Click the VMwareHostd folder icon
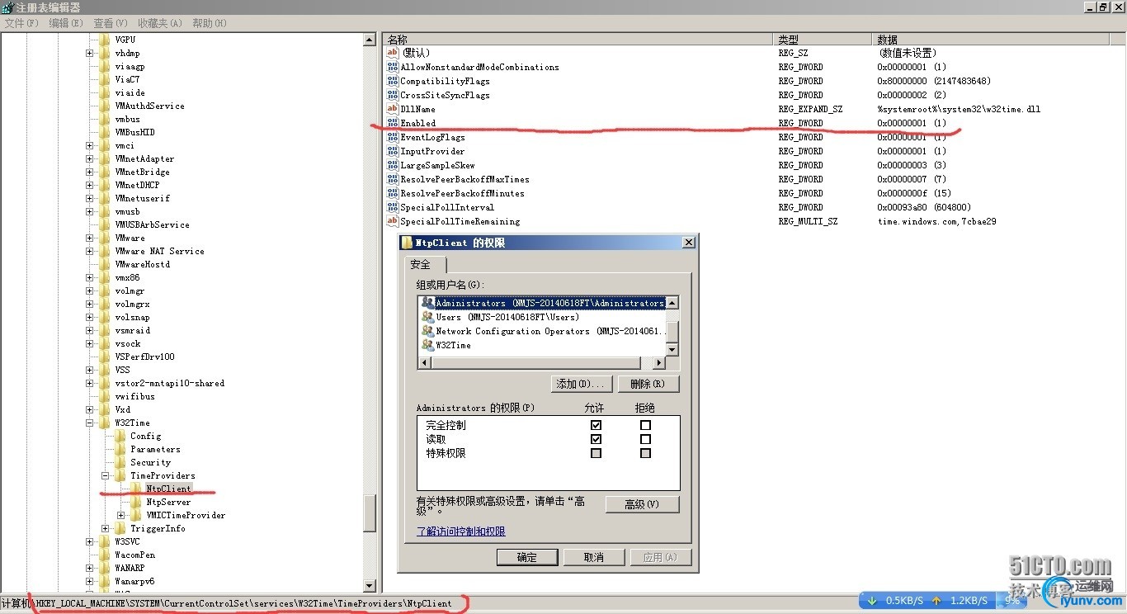 point(104,264)
